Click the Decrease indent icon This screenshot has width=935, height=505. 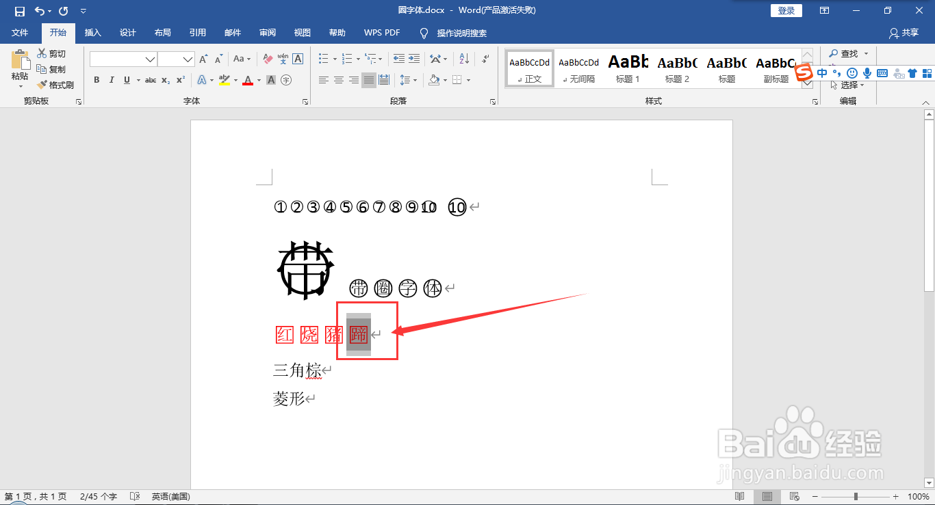(398, 59)
